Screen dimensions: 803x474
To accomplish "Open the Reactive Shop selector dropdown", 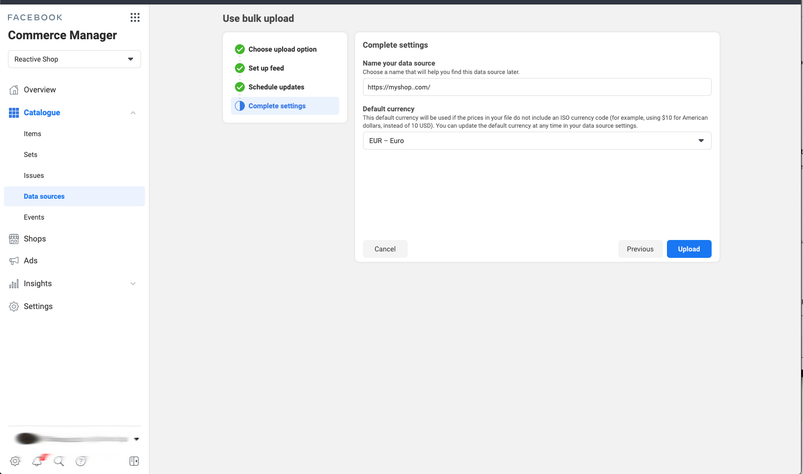I will click(74, 59).
